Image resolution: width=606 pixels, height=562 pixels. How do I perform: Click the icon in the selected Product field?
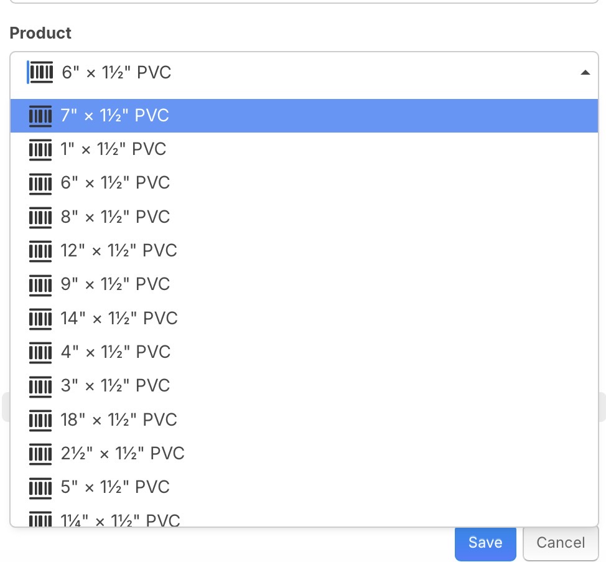coord(41,73)
